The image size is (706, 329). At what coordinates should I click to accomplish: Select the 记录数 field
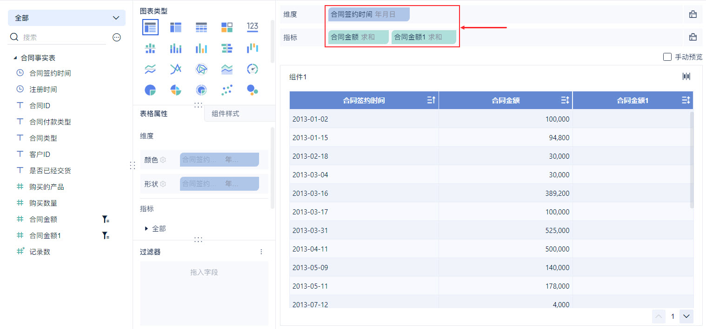pyautogui.click(x=40, y=252)
